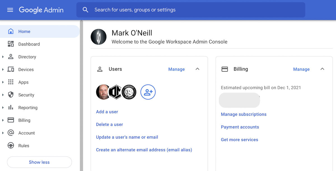
Task: Click the Dashboard icon in sidebar
Action: 11,44
